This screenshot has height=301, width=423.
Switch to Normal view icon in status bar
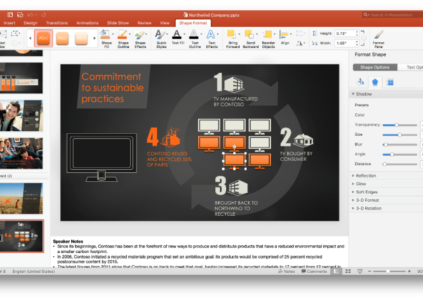point(336,271)
